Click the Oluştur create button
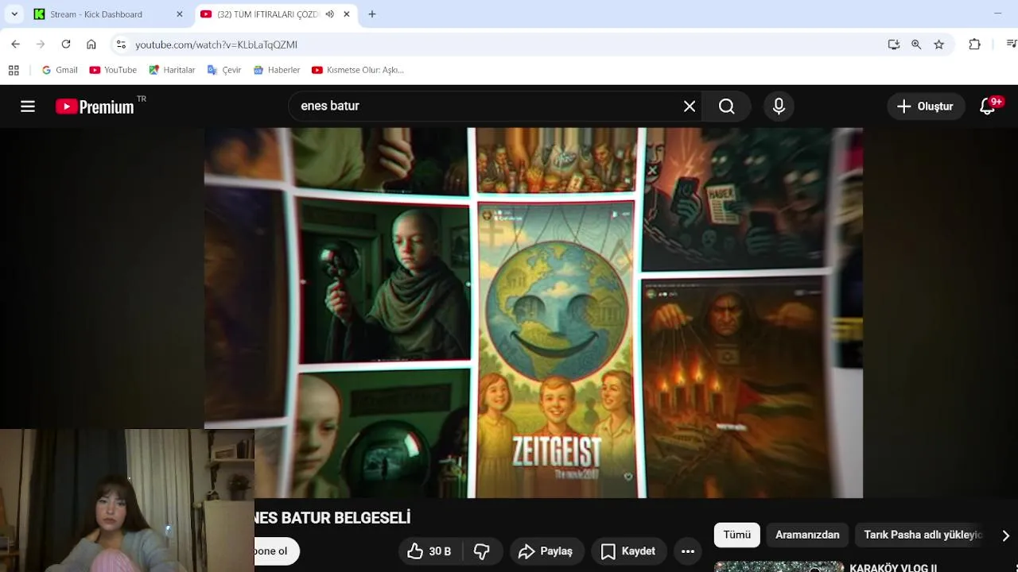 (926, 106)
